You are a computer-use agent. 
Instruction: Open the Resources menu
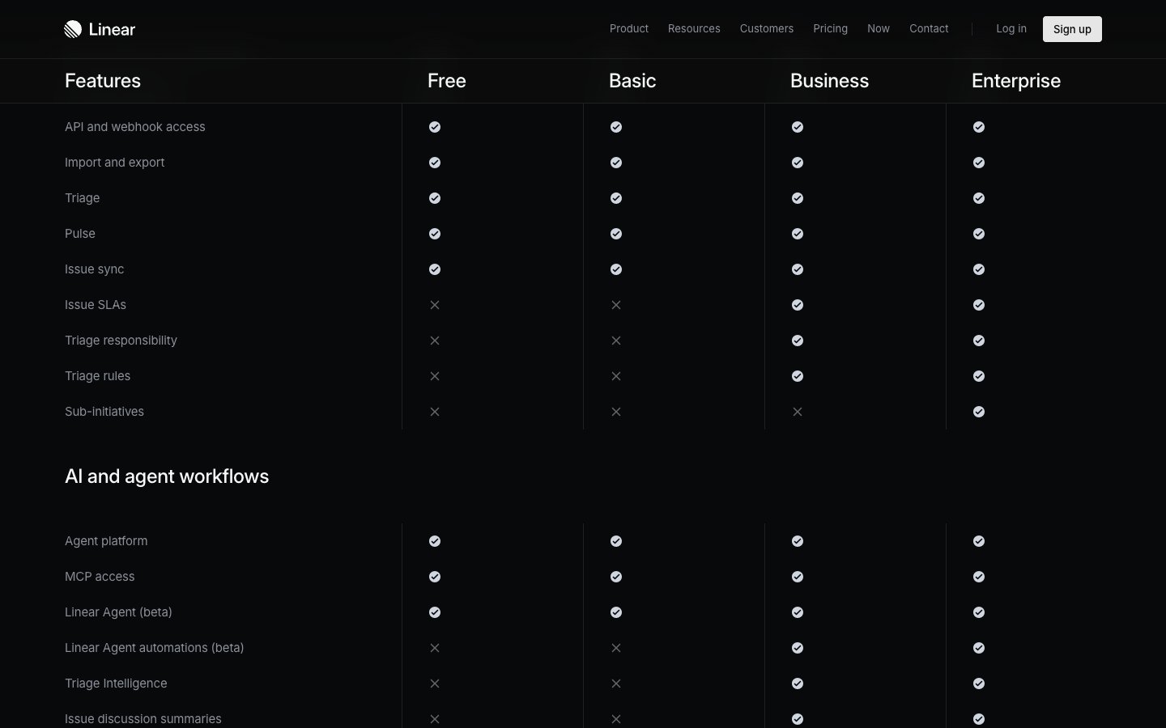pyautogui.click(x=694, y=29)
